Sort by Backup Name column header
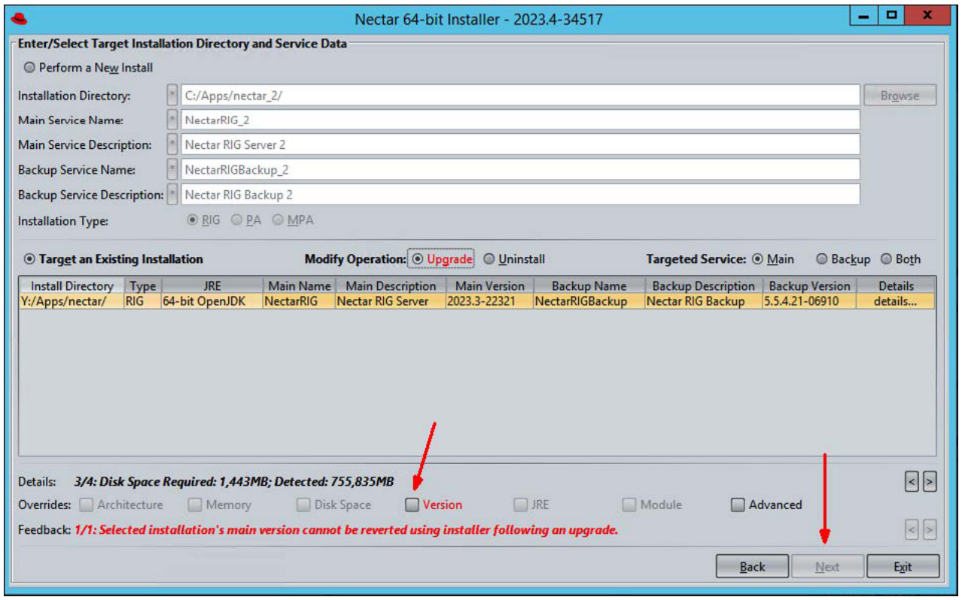This screenshot has width=962, height=600. point(589,286)
